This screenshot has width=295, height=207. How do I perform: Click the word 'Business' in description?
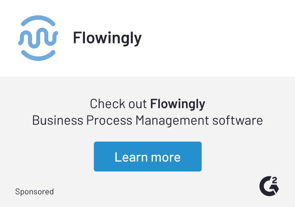point(58,120)
